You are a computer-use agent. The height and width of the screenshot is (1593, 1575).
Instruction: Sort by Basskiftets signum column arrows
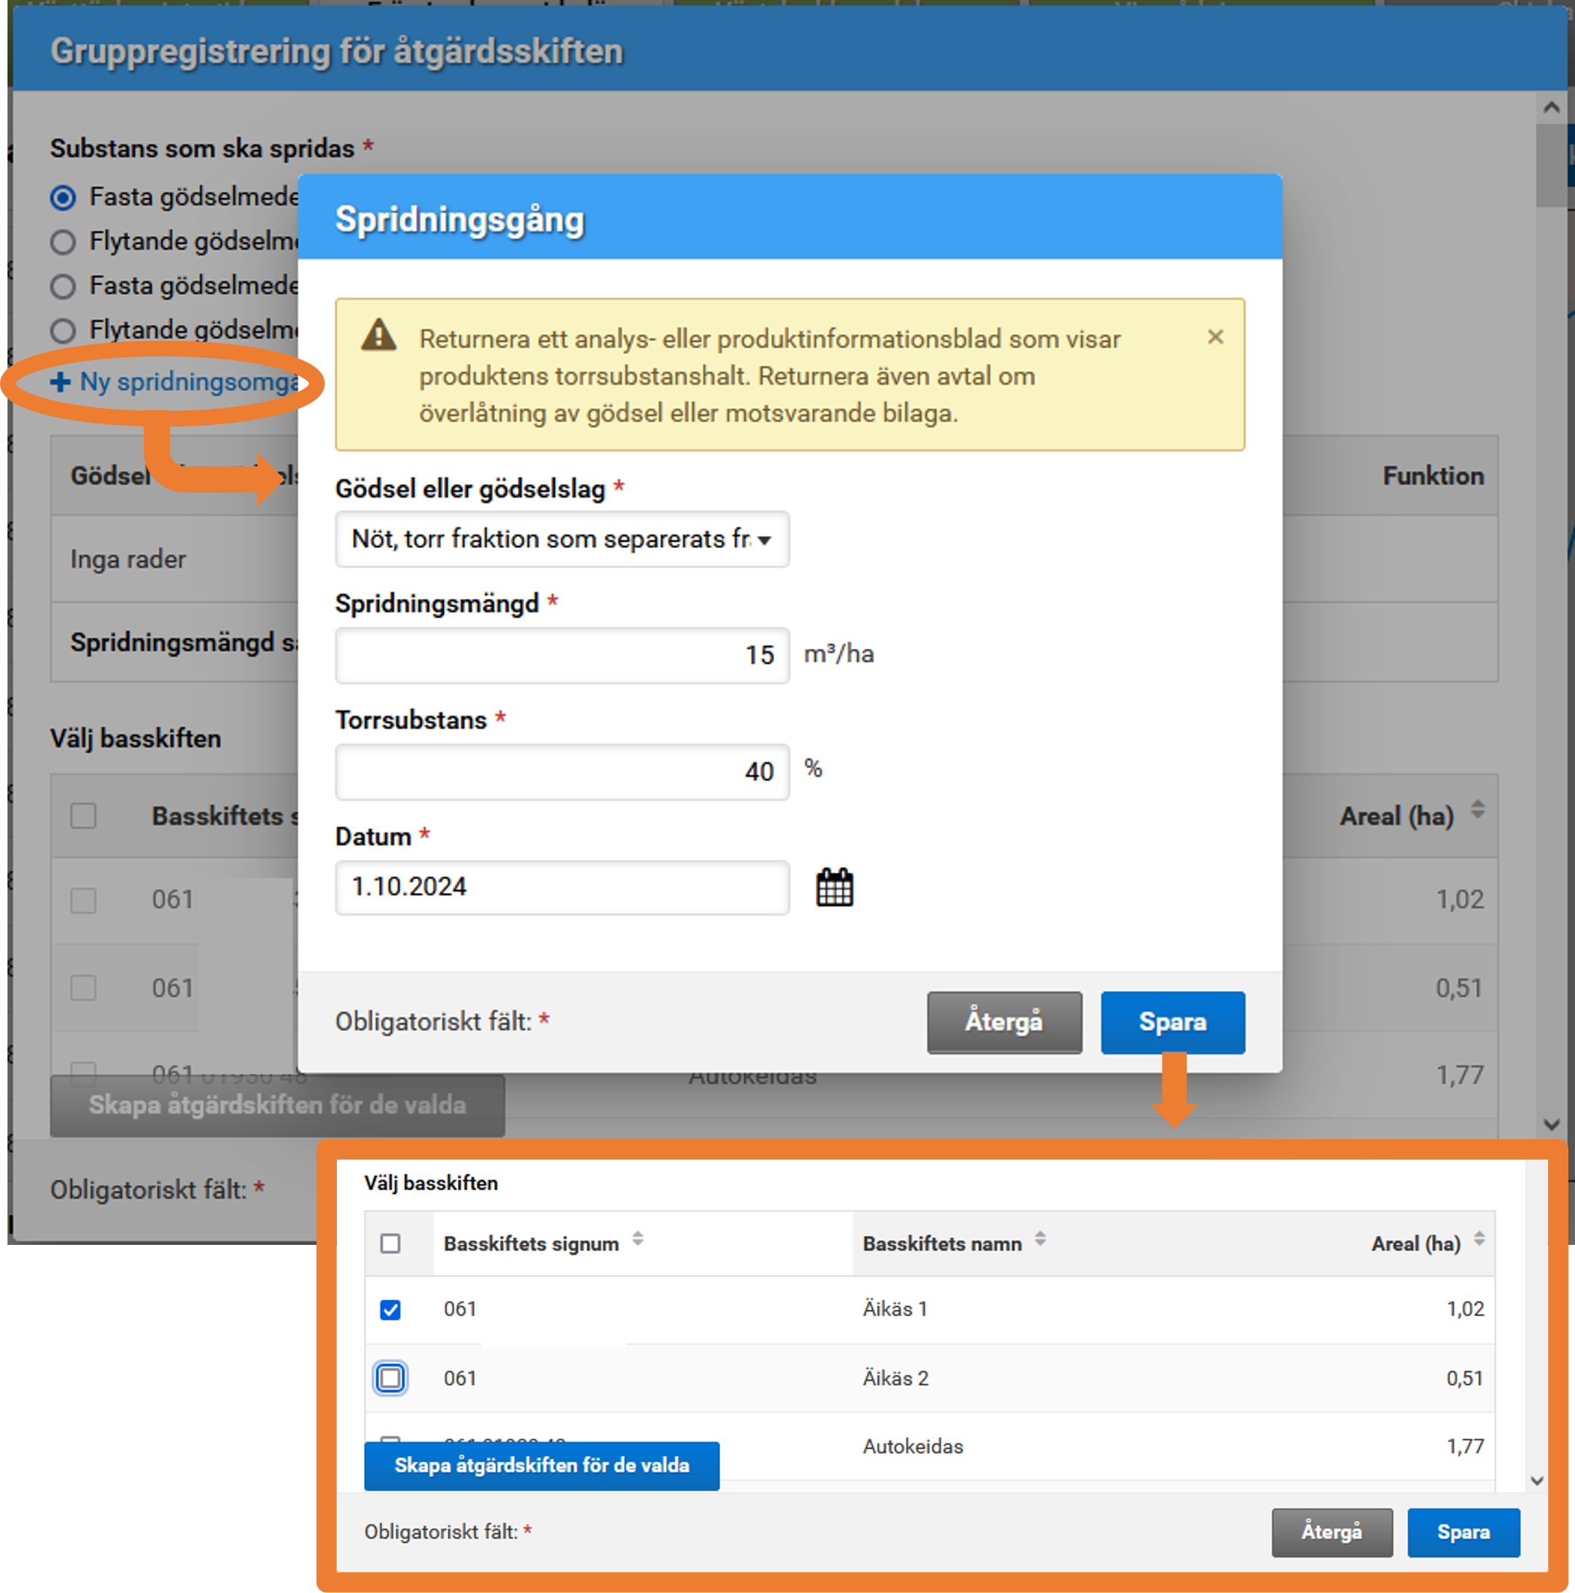[x=638, y=1239]
